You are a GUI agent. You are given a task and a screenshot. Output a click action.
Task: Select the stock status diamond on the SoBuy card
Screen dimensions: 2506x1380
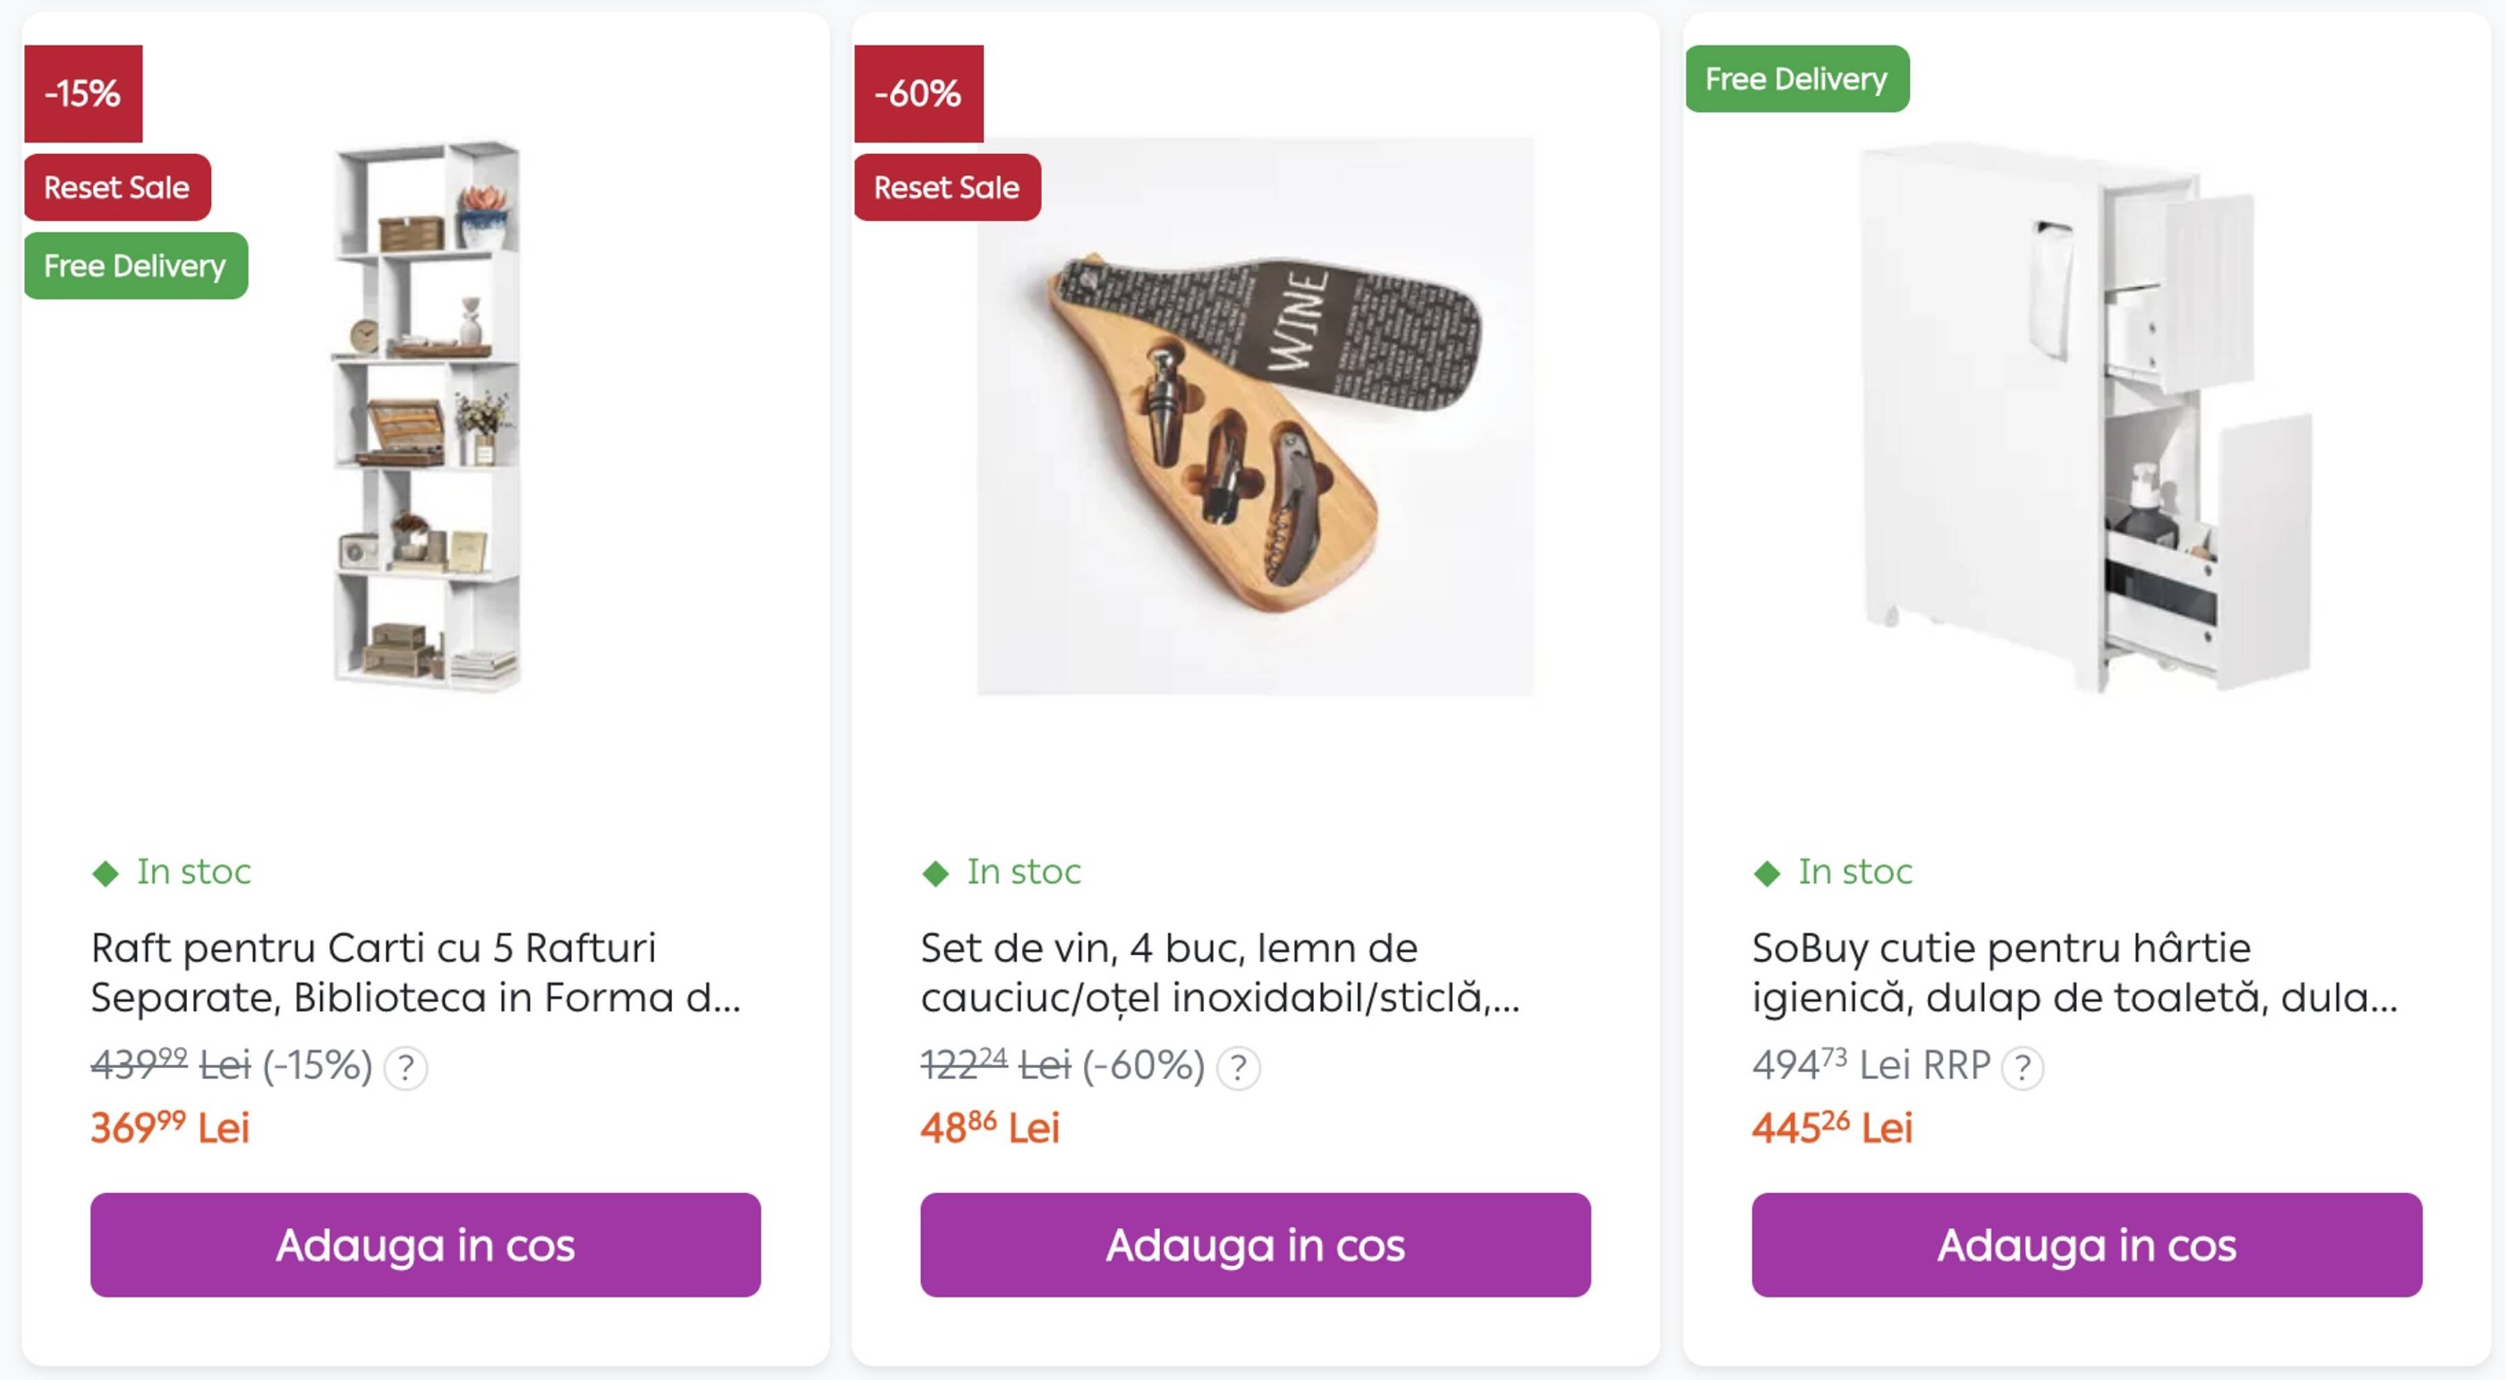click(1768, 872)
